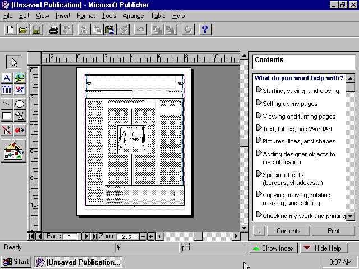Viewport: 359px width, 269px height.
Task: Select the Table frame tool
Action: point(7,90)
